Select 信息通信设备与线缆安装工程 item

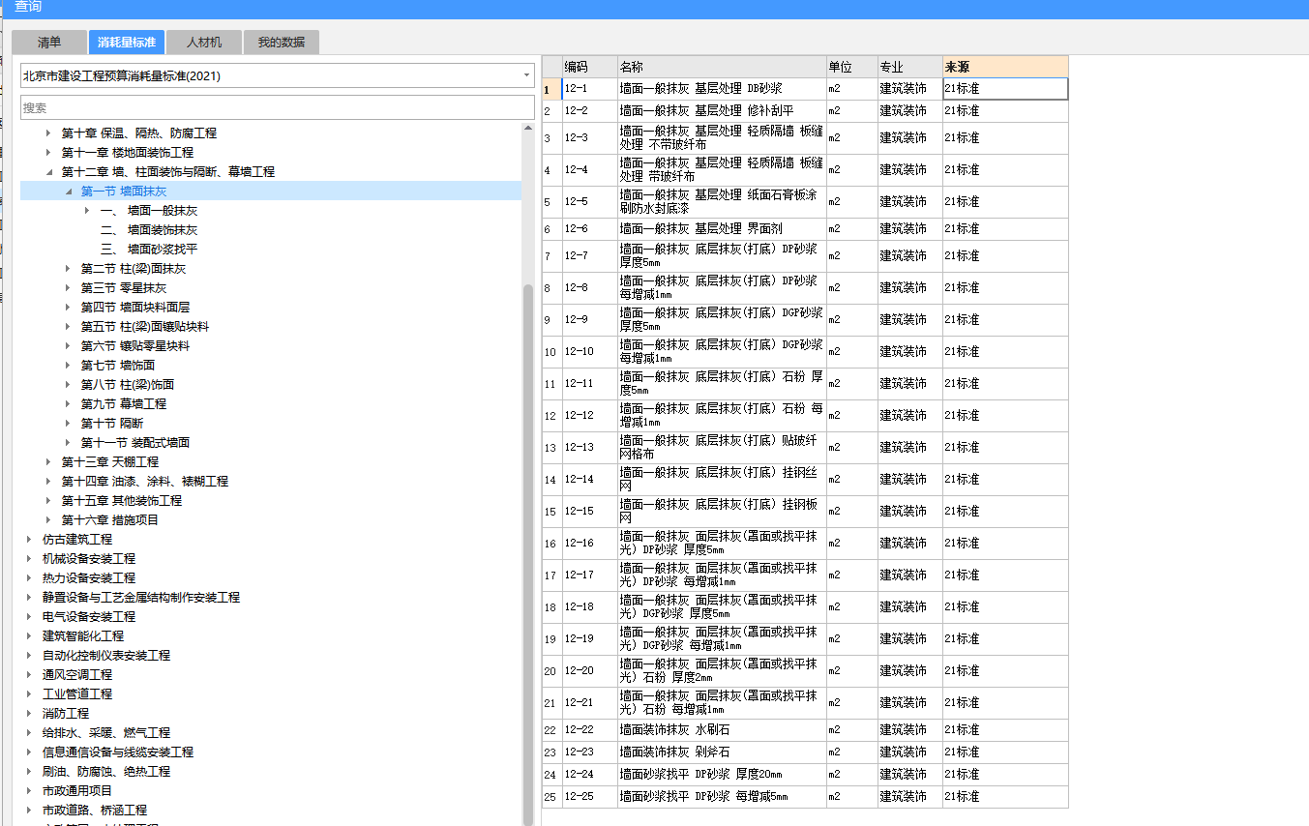coord(118,752)
